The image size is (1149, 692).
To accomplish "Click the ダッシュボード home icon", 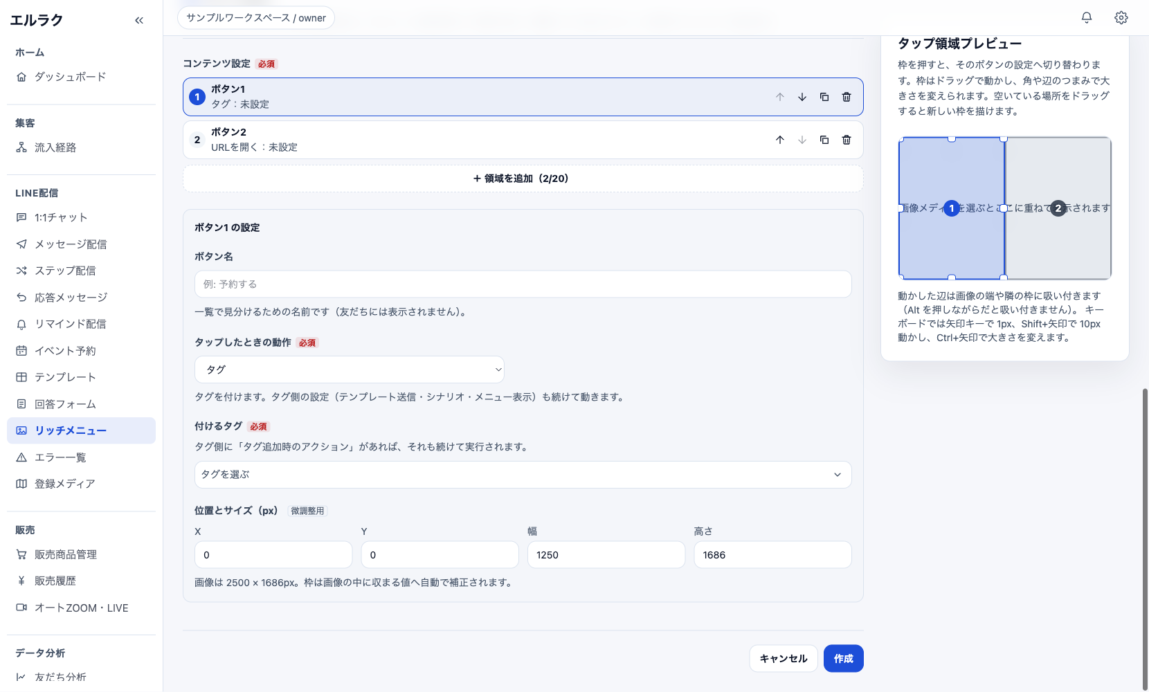I will 21,77.
